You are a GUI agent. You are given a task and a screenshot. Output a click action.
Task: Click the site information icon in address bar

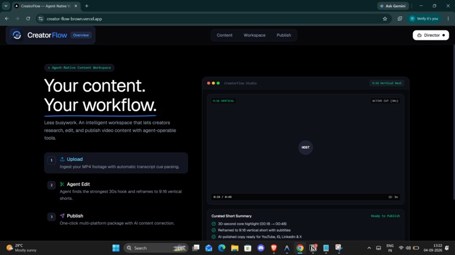point(41,19)
